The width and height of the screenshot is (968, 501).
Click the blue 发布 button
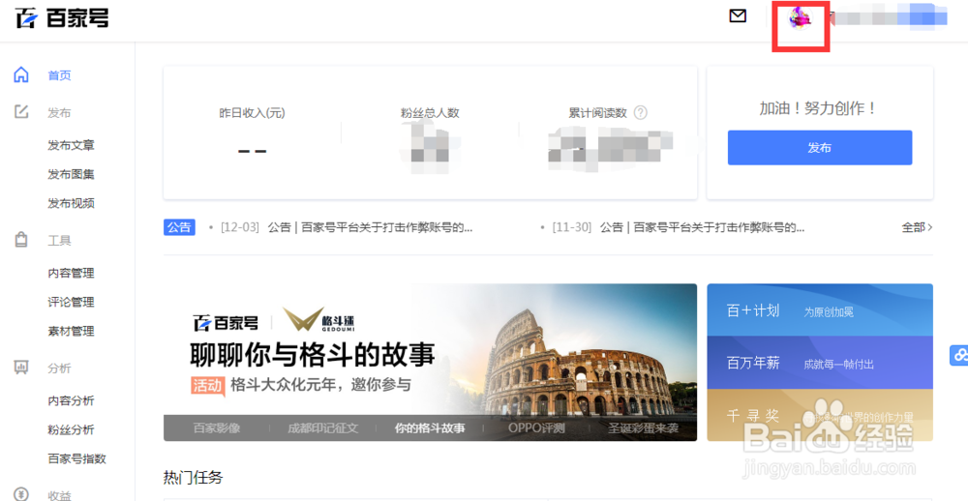pos(819,147)
